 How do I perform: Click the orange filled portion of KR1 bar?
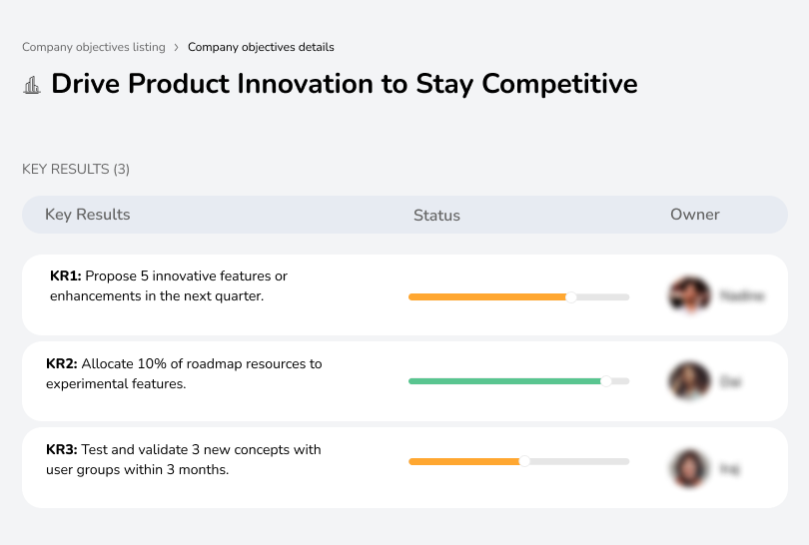pos(487,296)
